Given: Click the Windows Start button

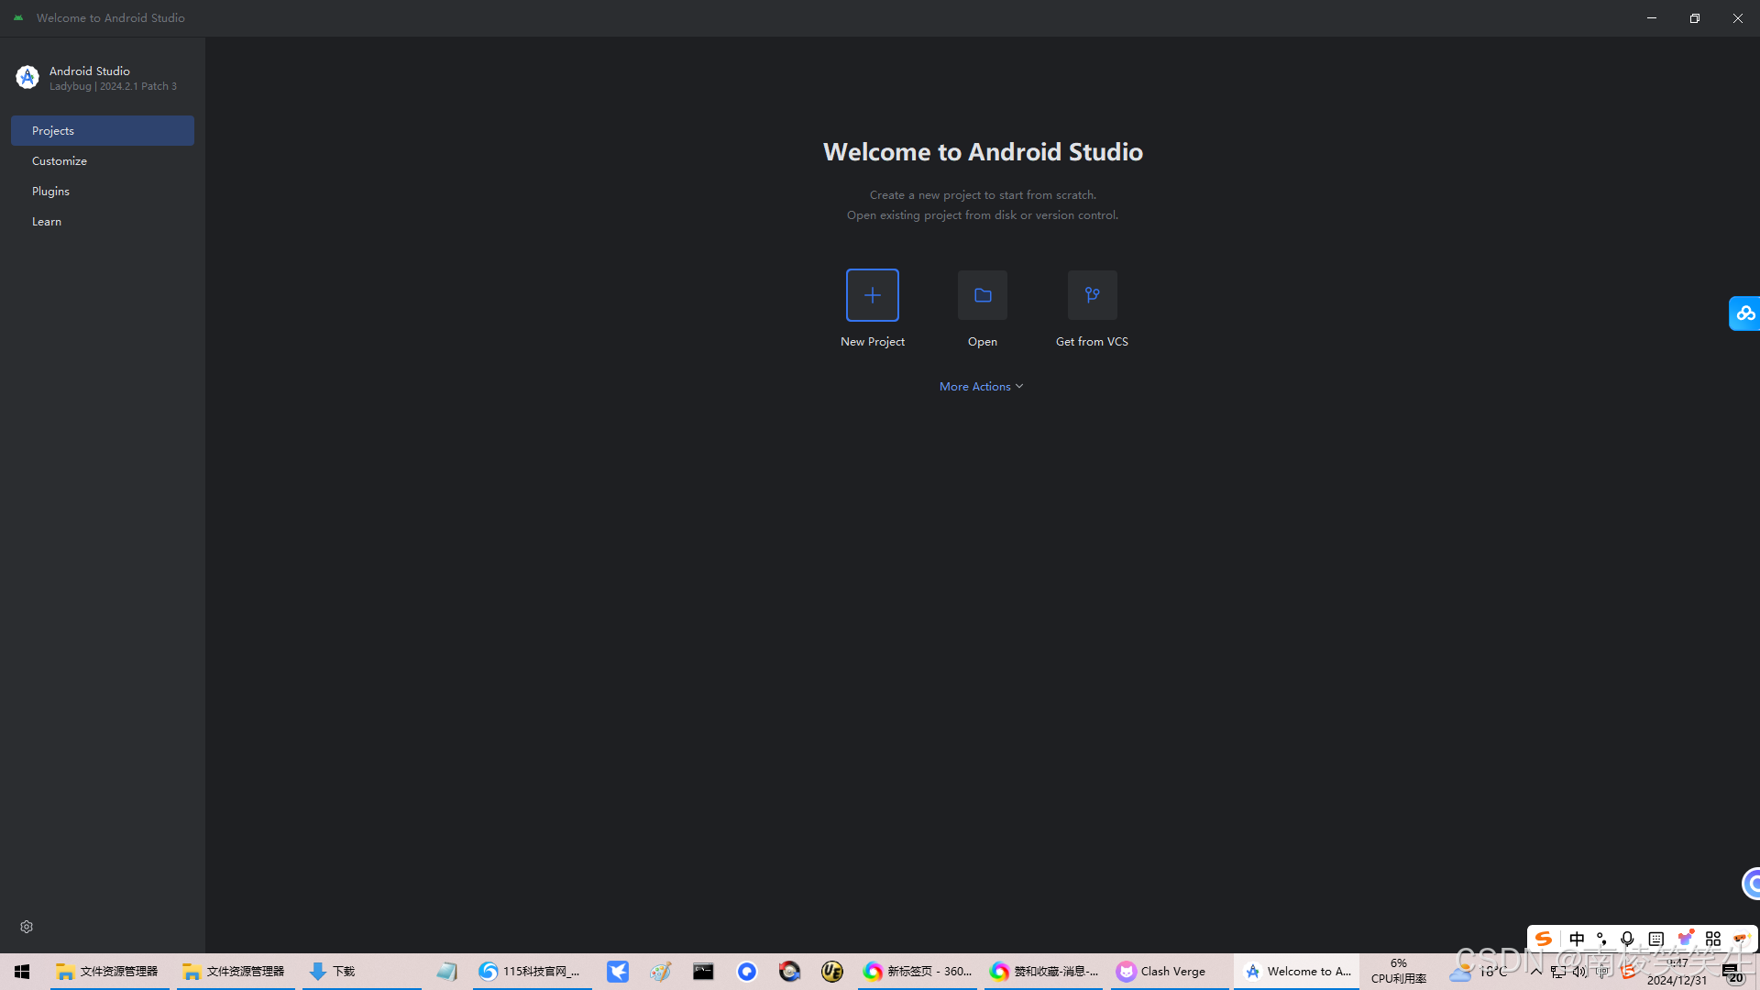Looking at the screenshot, I should pyautogui.click(x=22, y=971).
